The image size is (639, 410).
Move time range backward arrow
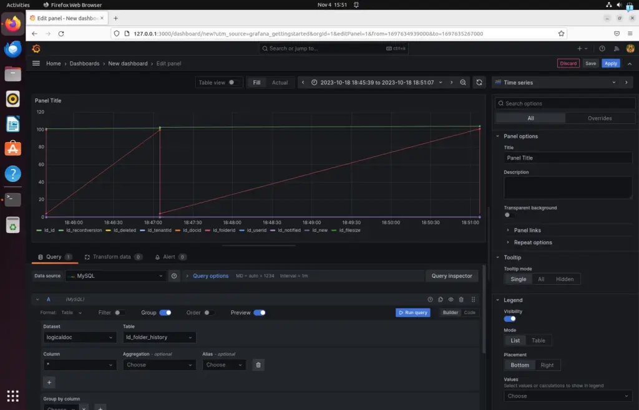point(303,83)
